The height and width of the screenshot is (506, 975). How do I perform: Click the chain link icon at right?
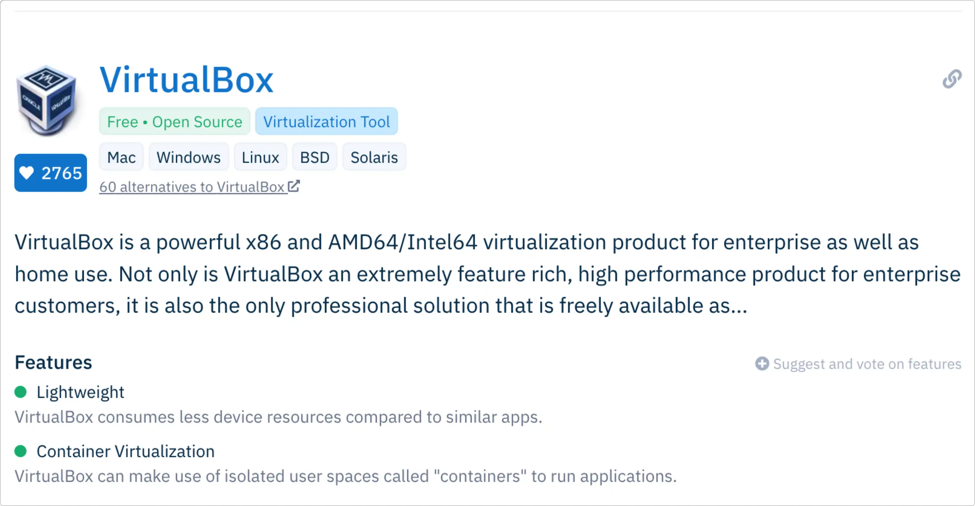(951, 79)
